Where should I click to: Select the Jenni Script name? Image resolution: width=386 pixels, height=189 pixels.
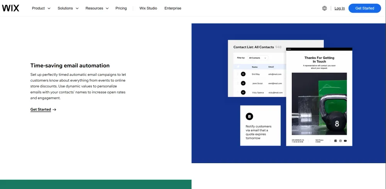257,84
